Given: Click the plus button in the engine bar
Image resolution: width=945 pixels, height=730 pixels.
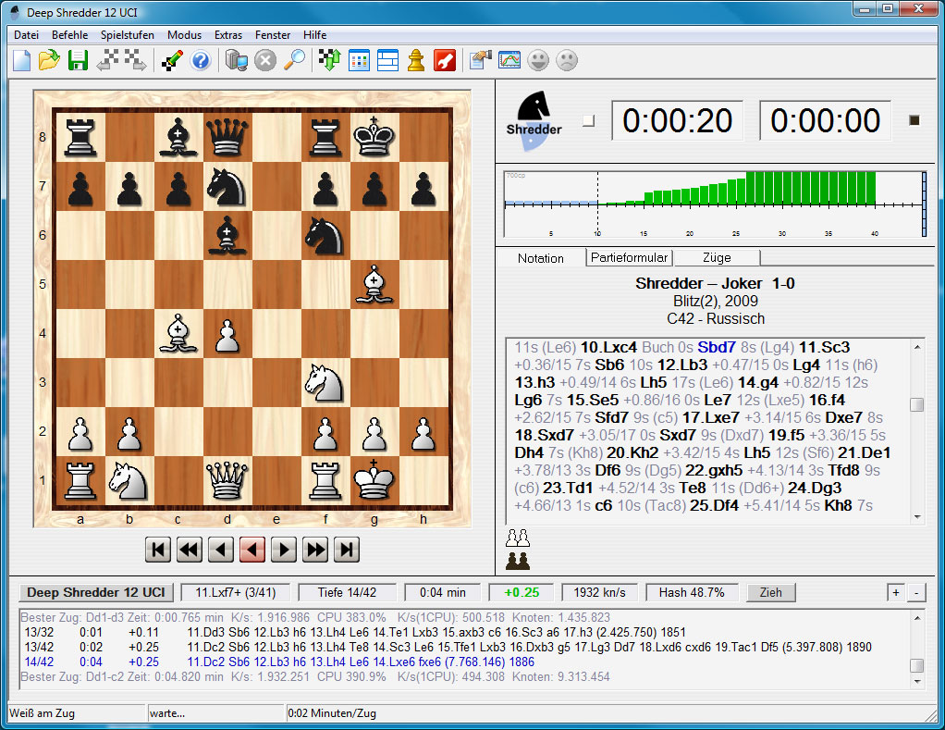Looking at the screenshot, I should (x=896, y=592).
